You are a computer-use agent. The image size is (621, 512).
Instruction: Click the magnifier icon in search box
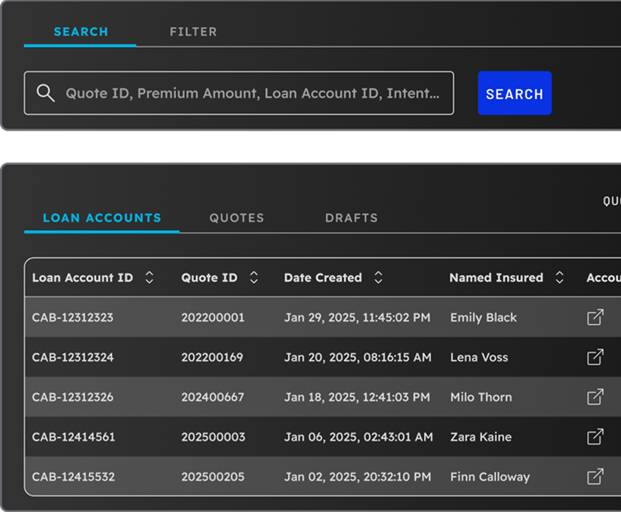(45, 93)
